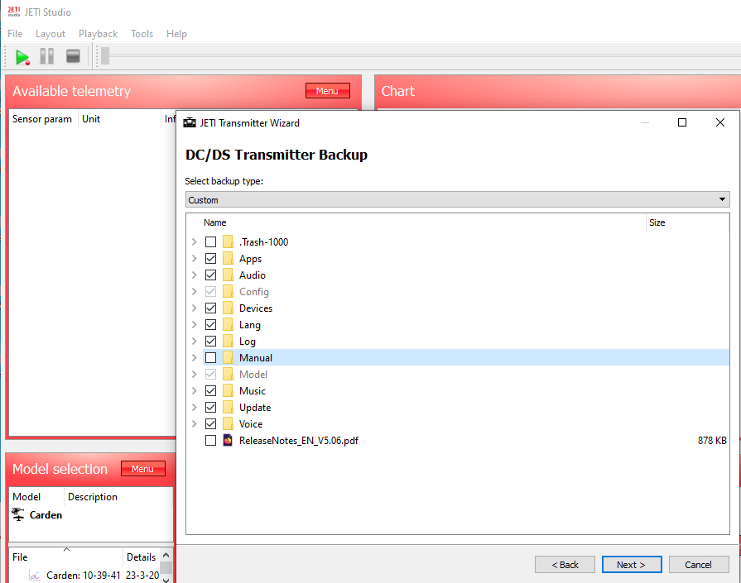Open the Playback menu
The image size is (741, 583).
click(x=98, y=34)
